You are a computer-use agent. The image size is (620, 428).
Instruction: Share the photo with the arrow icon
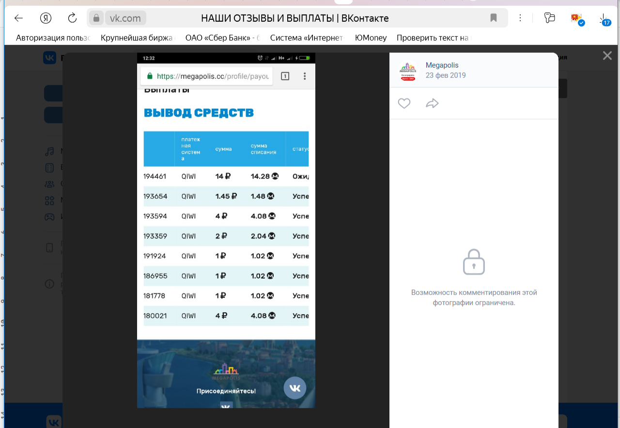pos(432,103)
